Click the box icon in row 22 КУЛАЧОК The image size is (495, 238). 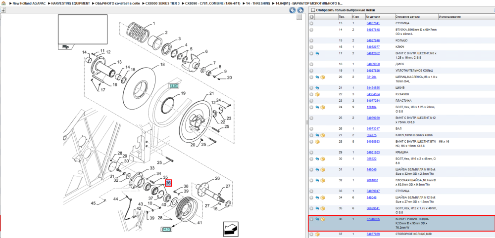(317, 94)
